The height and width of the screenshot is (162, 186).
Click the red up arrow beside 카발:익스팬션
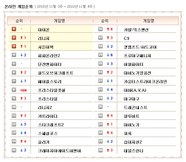point(107,29)
